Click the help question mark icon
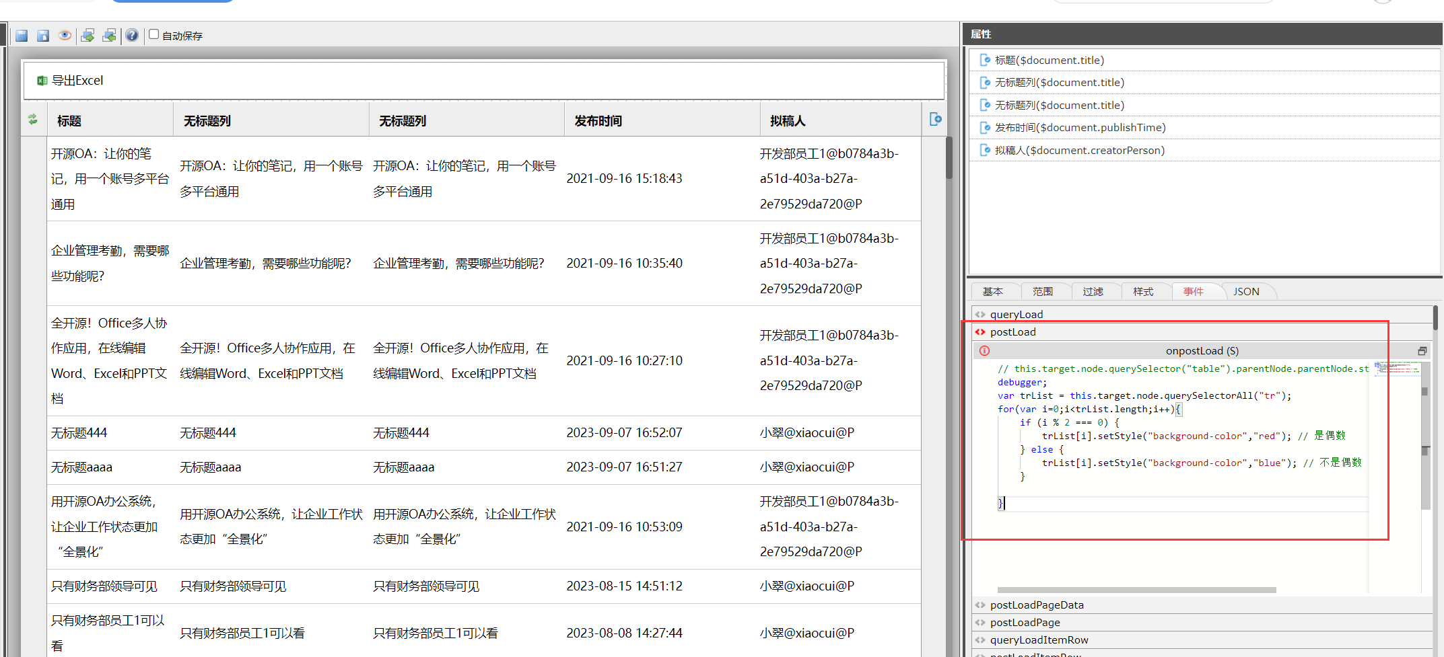Image resolution: width=1444 pixels, height=657 pixels. point(132,36)
